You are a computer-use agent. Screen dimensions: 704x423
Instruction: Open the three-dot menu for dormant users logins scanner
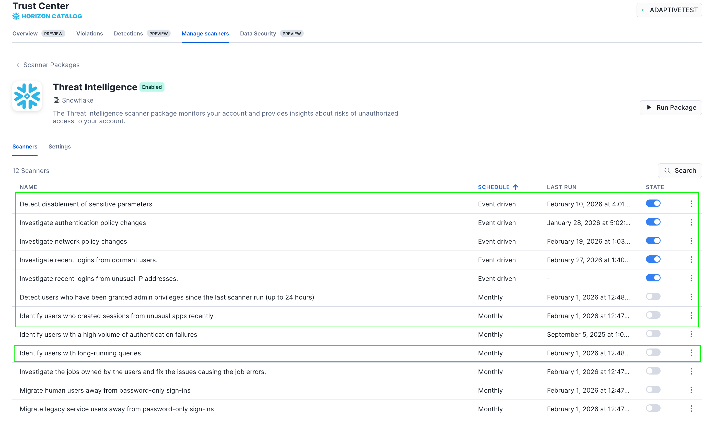click(691, 260)
